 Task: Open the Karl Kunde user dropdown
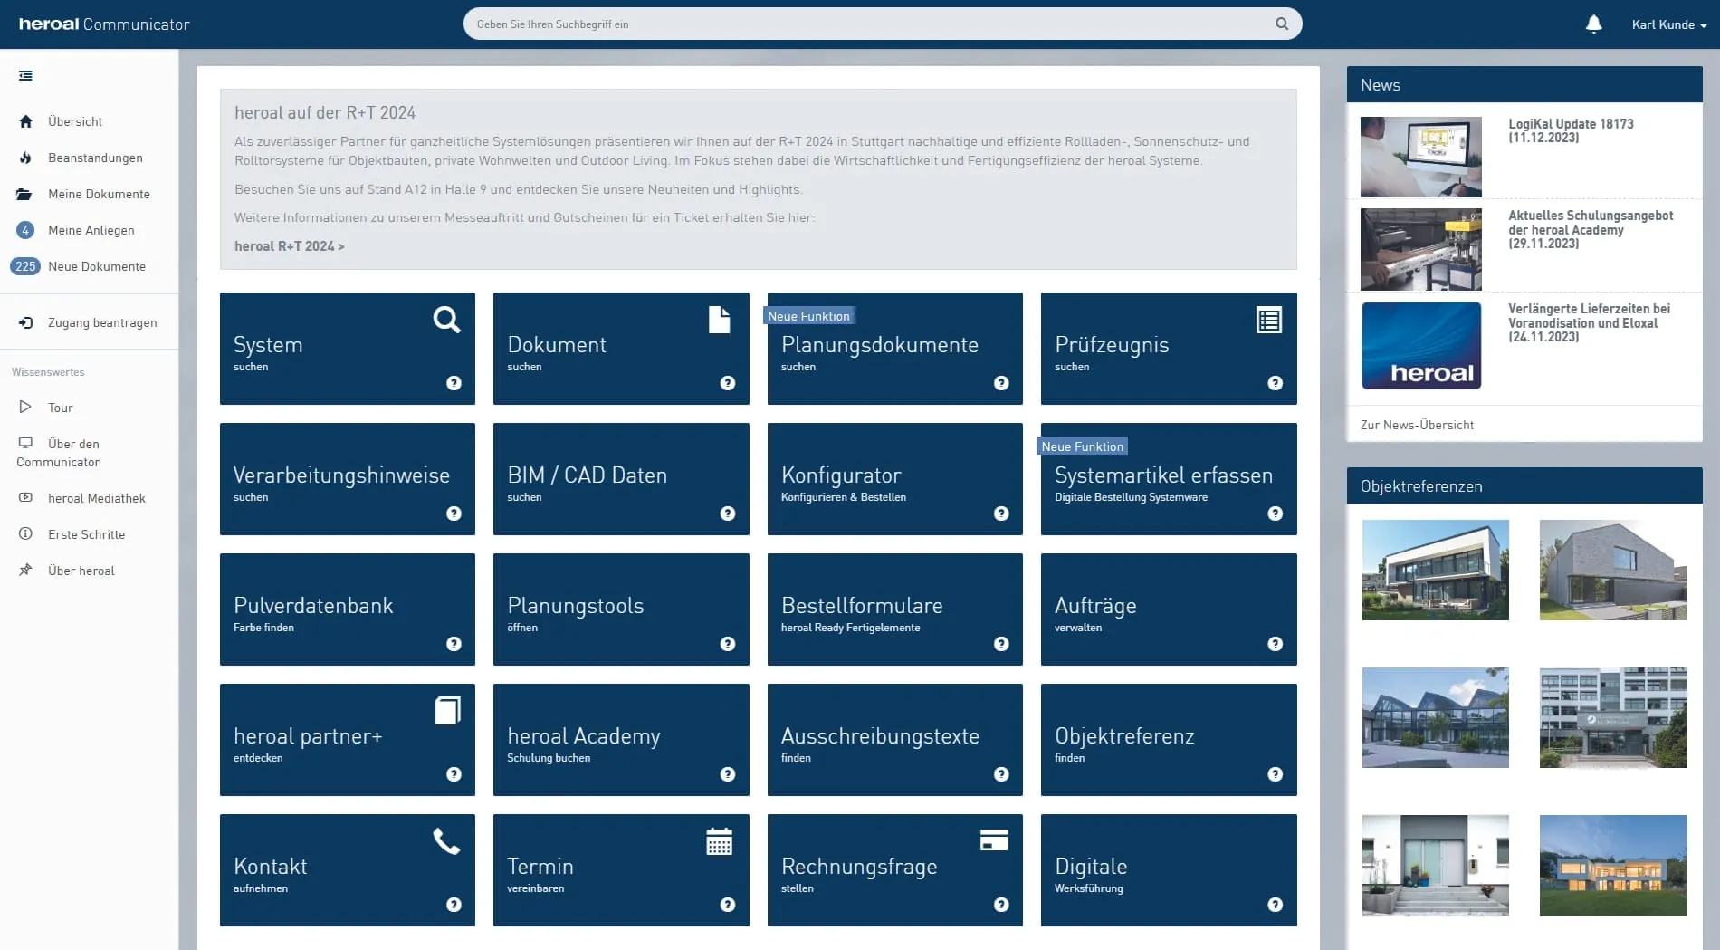pos(1668,24)
